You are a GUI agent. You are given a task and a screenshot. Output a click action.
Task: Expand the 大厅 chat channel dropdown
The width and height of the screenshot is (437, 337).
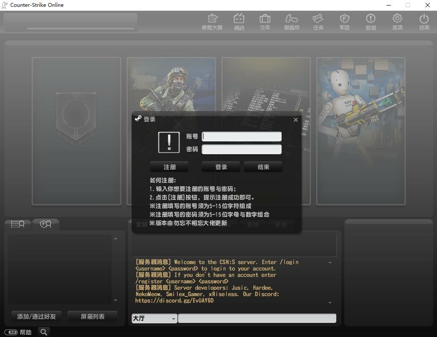click(173, 319)
